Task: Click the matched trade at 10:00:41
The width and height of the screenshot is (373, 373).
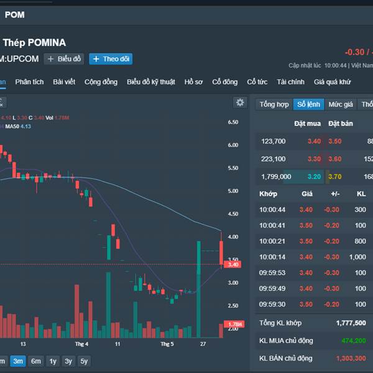Action: pyautogui.click(x=314, y=225)
